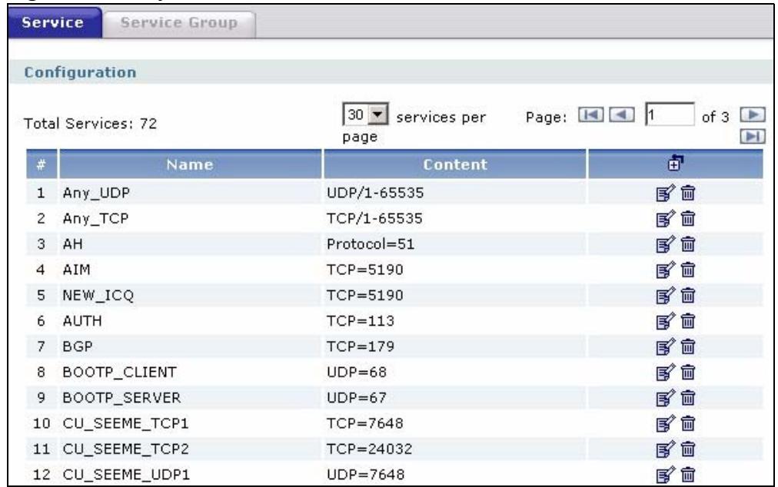Click the TCP=179 content cell
This screenshot has width=778, height=487.
pos(455,346)
